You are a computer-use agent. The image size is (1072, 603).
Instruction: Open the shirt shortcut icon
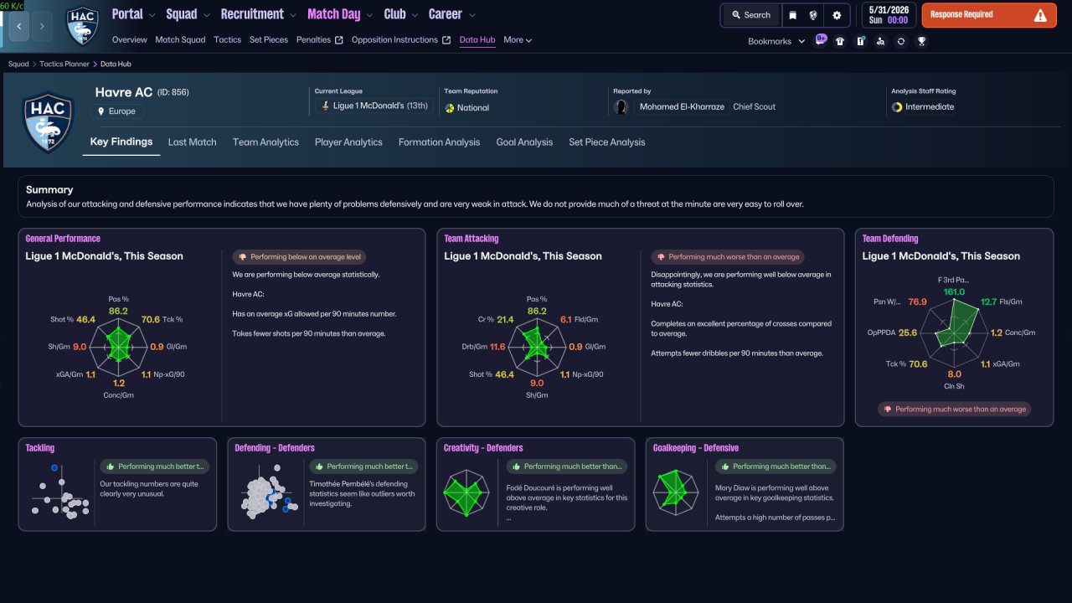pos(840,41)
